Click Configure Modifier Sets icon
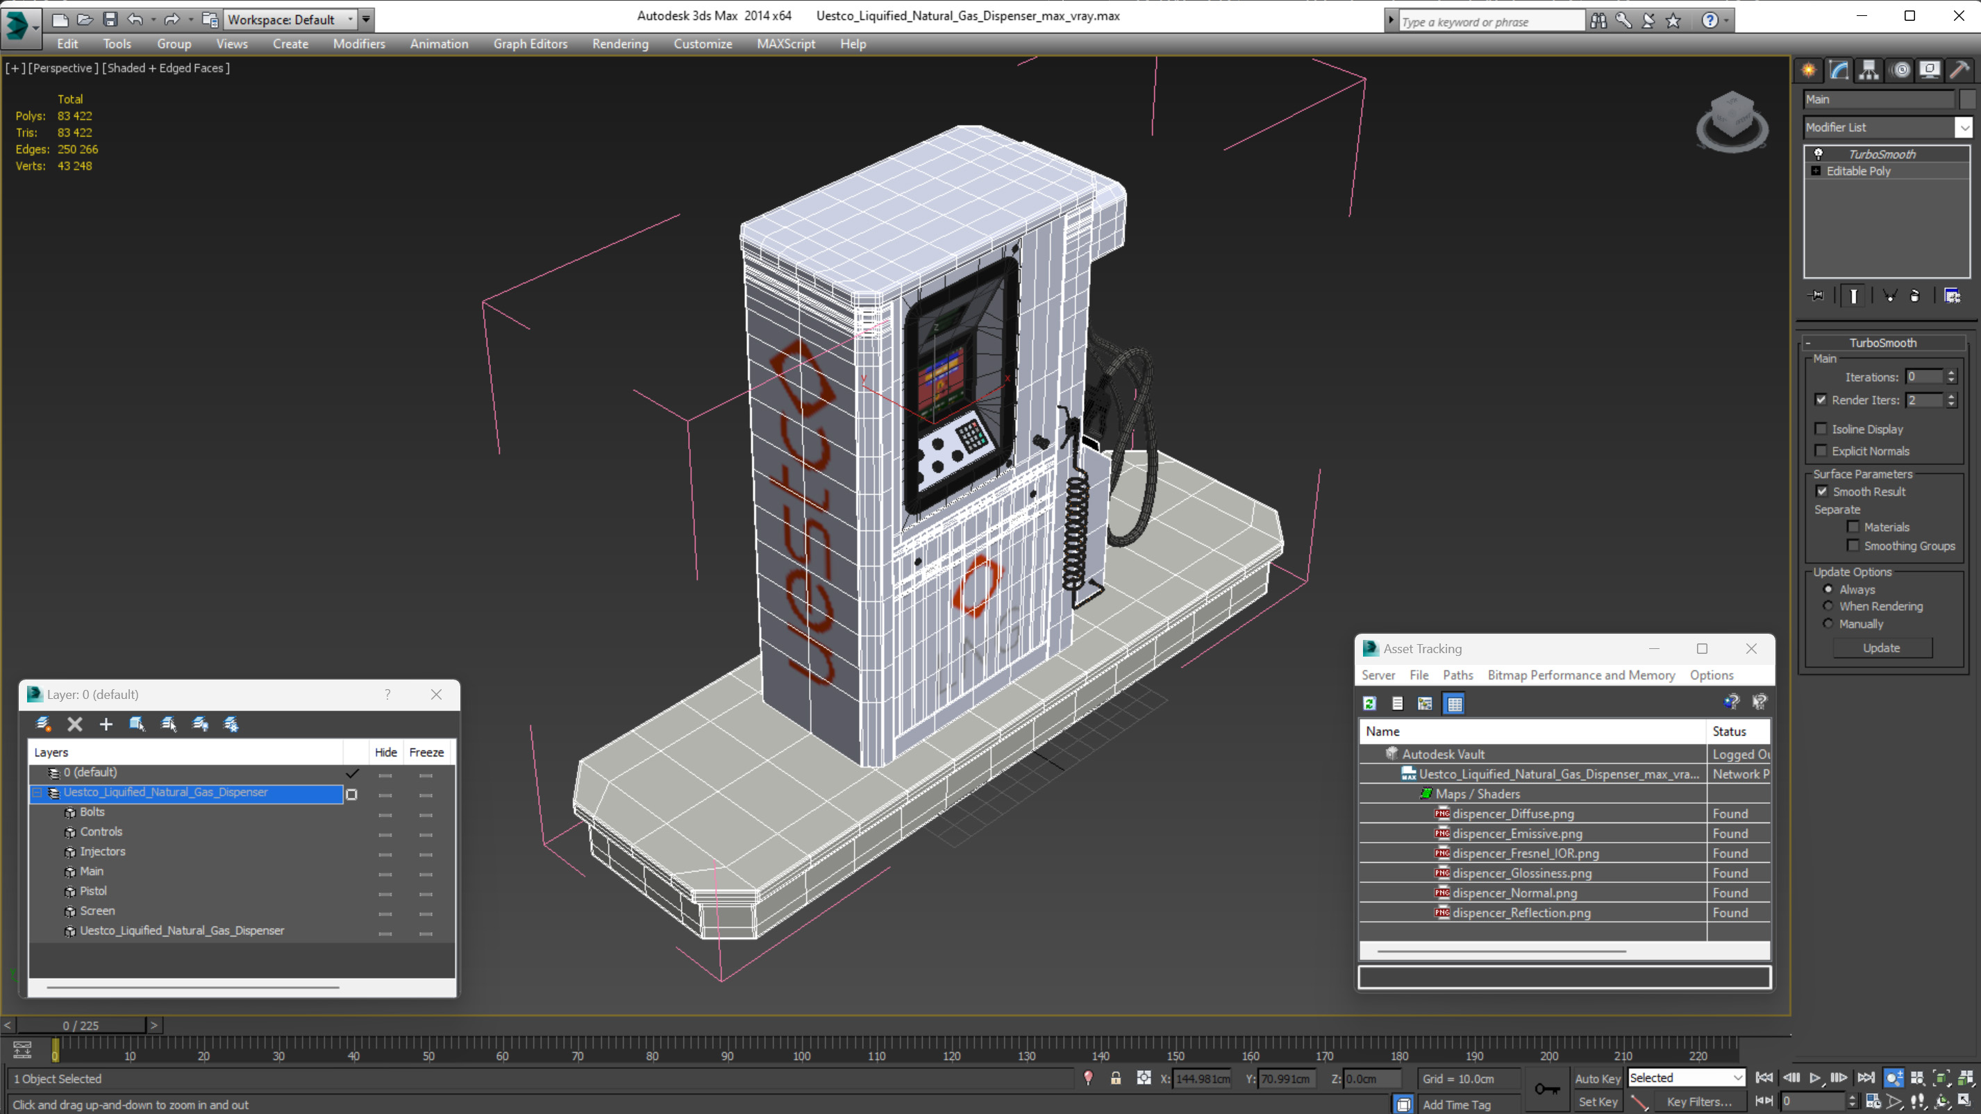Viewport: 1981px width, 1114px height. pos(1952,295)
